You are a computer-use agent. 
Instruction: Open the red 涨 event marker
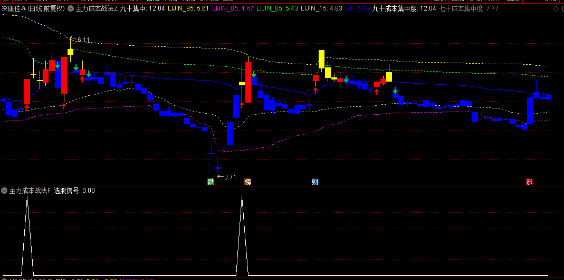[x=529, y=182]
